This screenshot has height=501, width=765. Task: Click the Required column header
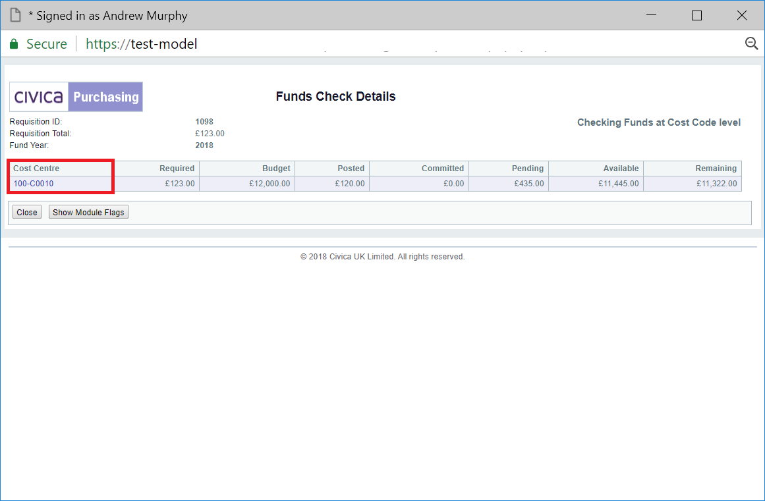click(x=177, y=169)
